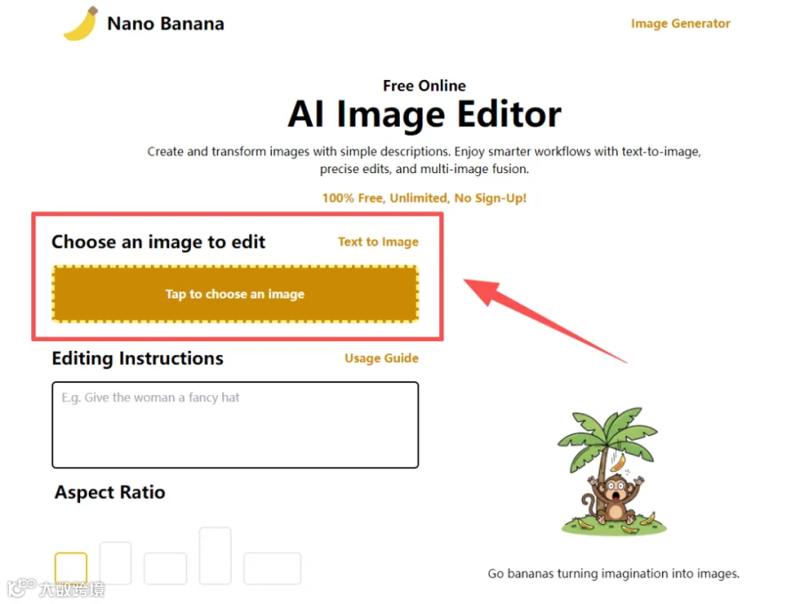Image resolution: width=800 pixels, height=604 pixels.
Task: Click the AI Image Editor heading
Action: pos(425,115)
